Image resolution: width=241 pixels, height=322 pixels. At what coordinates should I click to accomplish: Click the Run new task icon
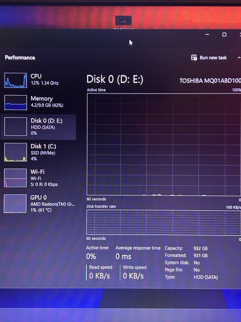[194, 57]
